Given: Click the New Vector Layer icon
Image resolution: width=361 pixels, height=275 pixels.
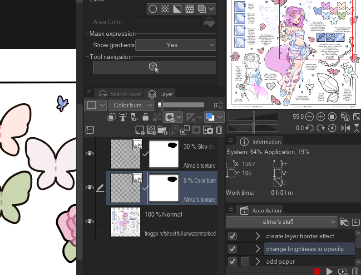Looking at the screenshot, I should point(151,130).
